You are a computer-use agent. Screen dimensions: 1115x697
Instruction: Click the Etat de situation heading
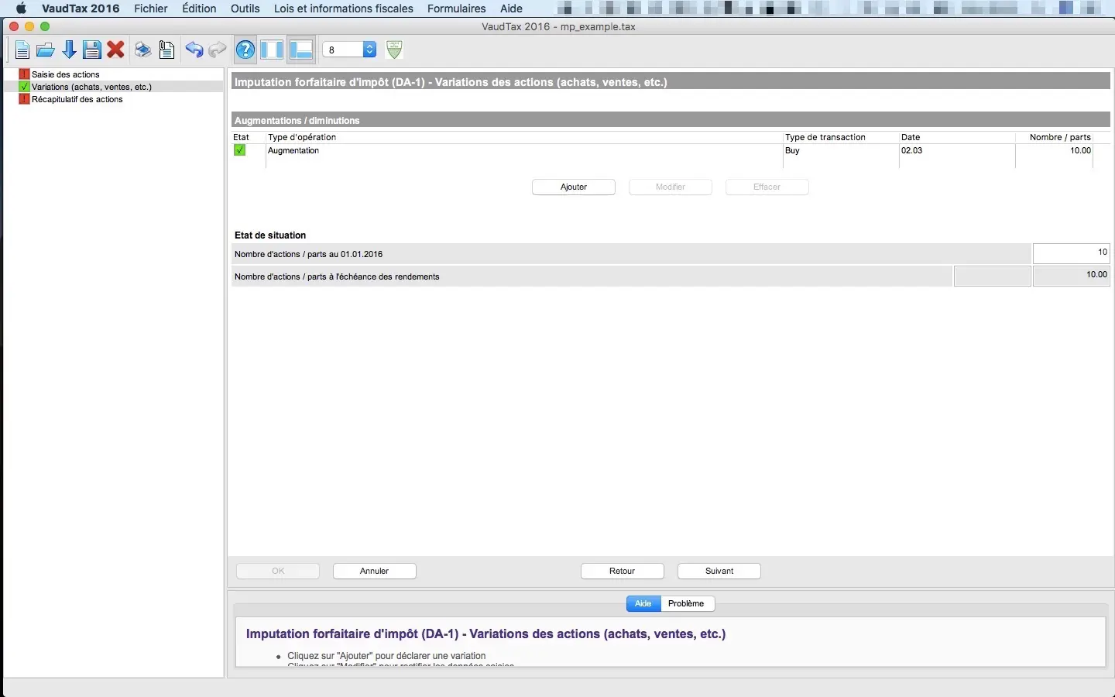click(x=270, y=235)
